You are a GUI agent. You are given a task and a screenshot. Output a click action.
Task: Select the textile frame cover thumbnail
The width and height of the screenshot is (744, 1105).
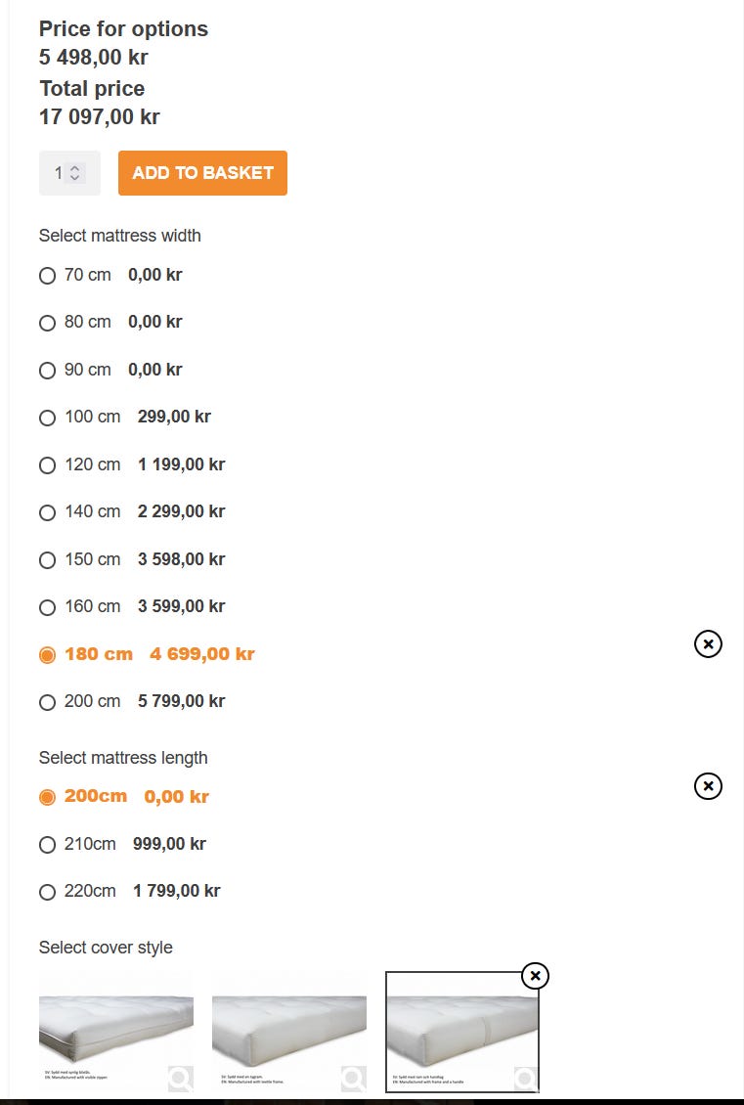[288, 1027]
